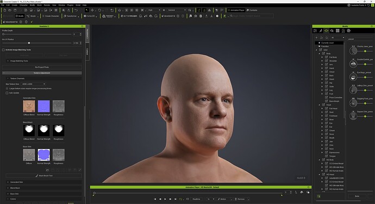Click the Create Character button
Screen dimensions: 375x204
pyautogui.click(x=51, y=16)
